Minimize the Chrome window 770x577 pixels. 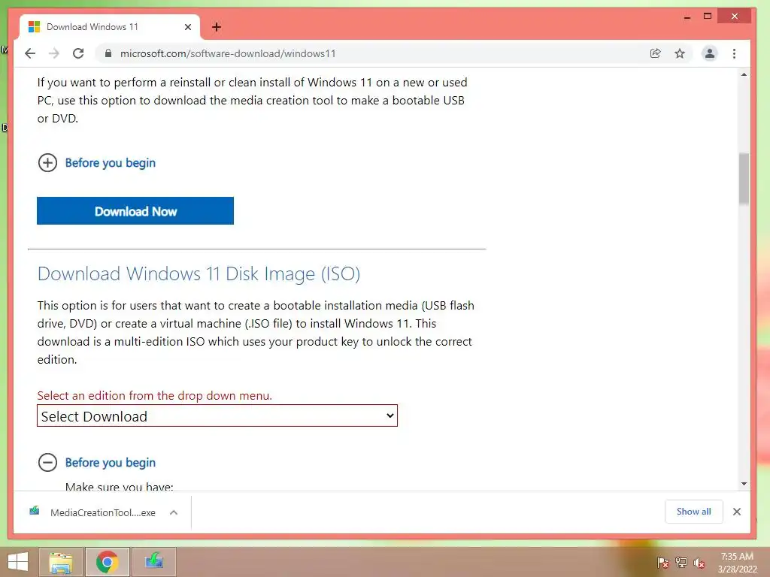point(687,17)
